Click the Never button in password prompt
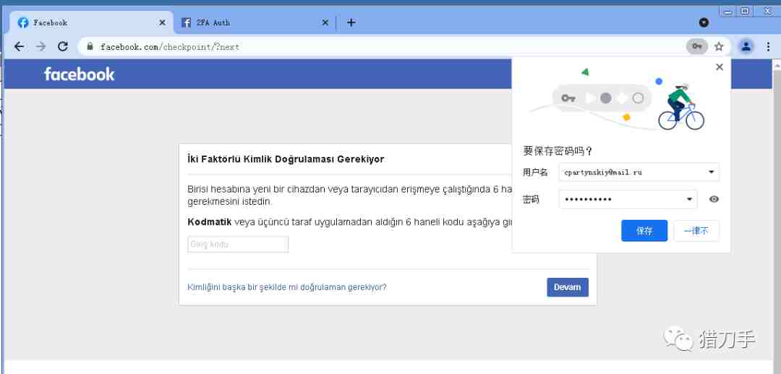 pyautogui.click(x=696, y=231)
